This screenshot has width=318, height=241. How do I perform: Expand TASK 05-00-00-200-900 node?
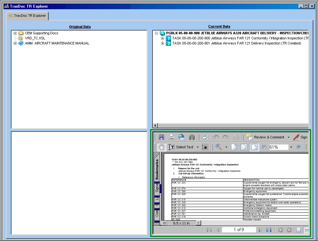tap(162, 38)
